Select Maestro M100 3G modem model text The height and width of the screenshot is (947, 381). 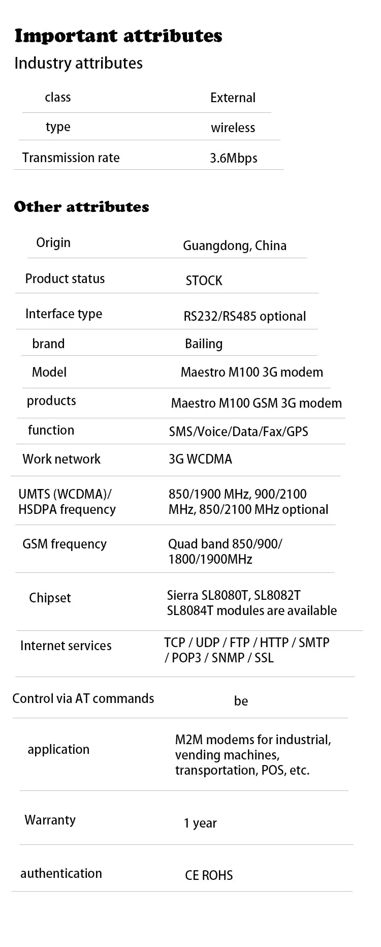251,373
